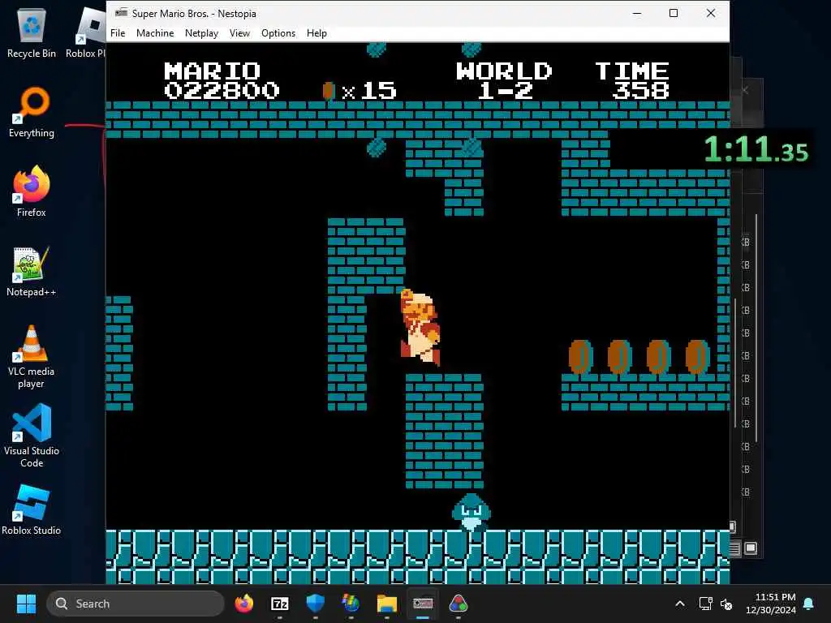The image size is (831, 623).
Task: Click the globe app icon in taskbar
Action: [351, 604]
